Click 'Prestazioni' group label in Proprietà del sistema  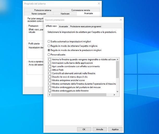(x=33, y=26)
